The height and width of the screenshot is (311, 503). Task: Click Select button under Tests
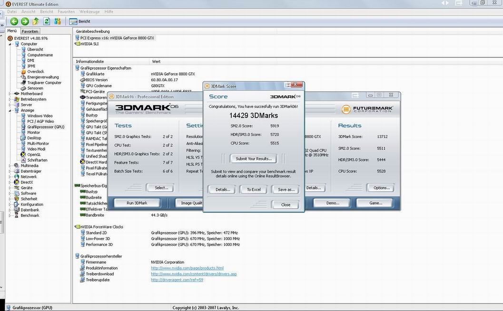tap(160, 188)
